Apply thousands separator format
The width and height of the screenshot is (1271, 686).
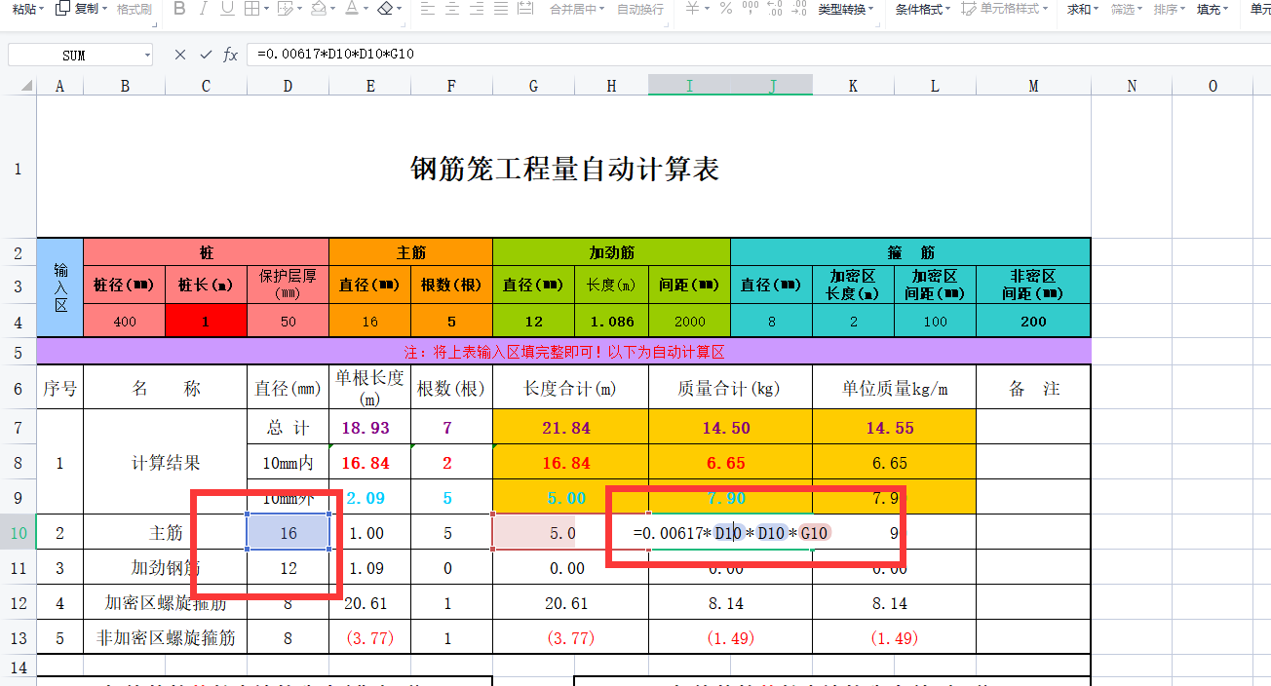click(x=750, y=9)
